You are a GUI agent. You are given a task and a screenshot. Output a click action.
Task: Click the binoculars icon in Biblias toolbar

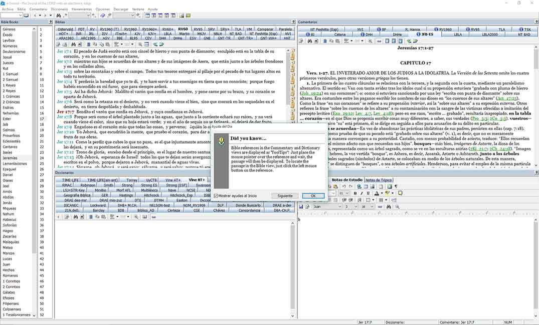click(x=73, y=44)
